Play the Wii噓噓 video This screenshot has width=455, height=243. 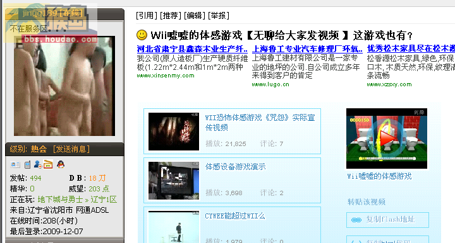(x=387, y=138)
